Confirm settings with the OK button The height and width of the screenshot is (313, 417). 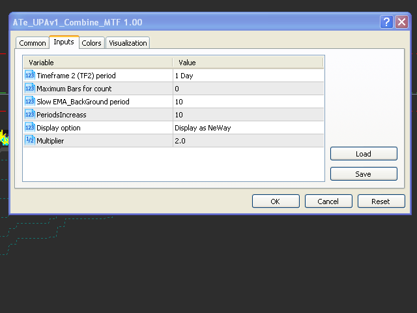(276, 201)
